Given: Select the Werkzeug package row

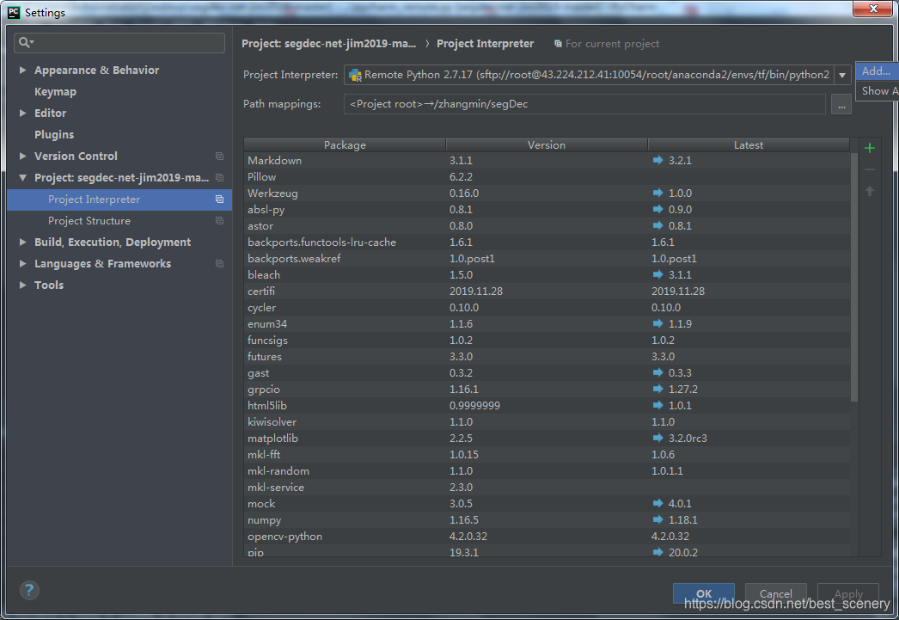Looking at the screenshot, I should (547, 193).
